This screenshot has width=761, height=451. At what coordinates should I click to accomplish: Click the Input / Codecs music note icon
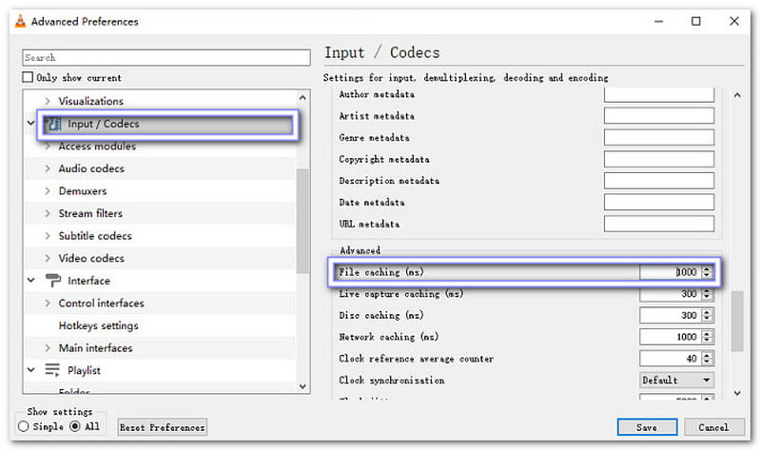(x=53, y=124)
